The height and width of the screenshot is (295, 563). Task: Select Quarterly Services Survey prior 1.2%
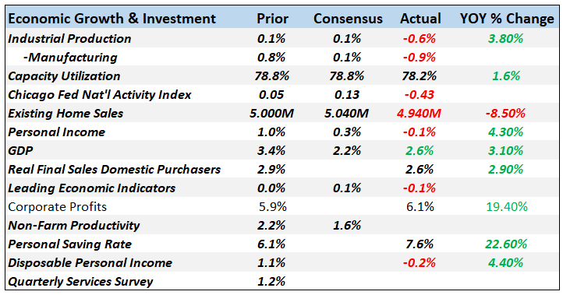(x=271, y=282)
